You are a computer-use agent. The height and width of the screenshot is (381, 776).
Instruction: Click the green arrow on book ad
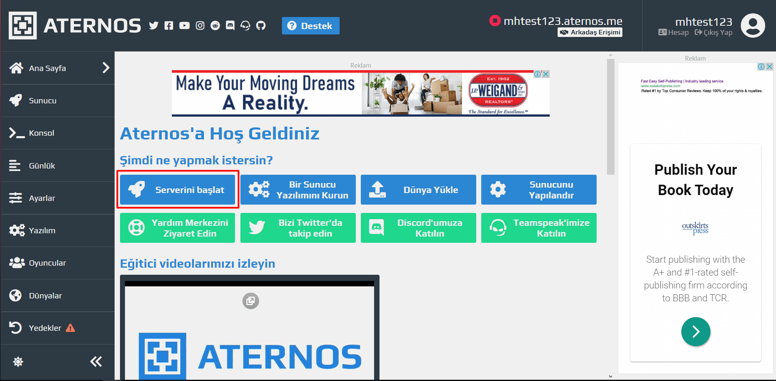point(696,332)
